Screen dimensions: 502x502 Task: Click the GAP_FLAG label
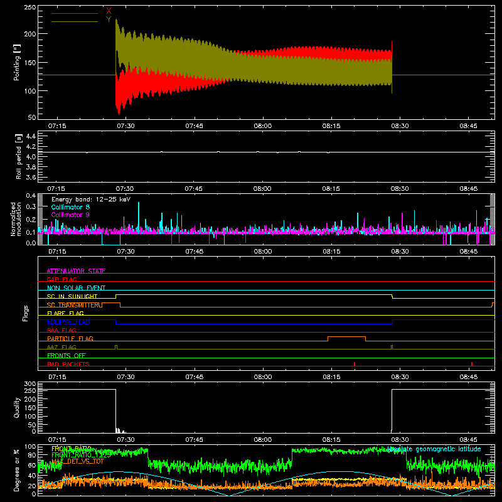tap(62, 279)
